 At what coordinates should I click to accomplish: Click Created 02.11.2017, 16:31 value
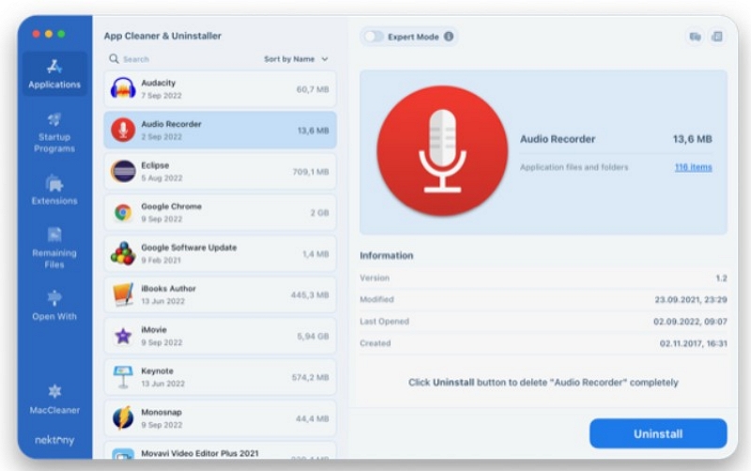point(693,343)
